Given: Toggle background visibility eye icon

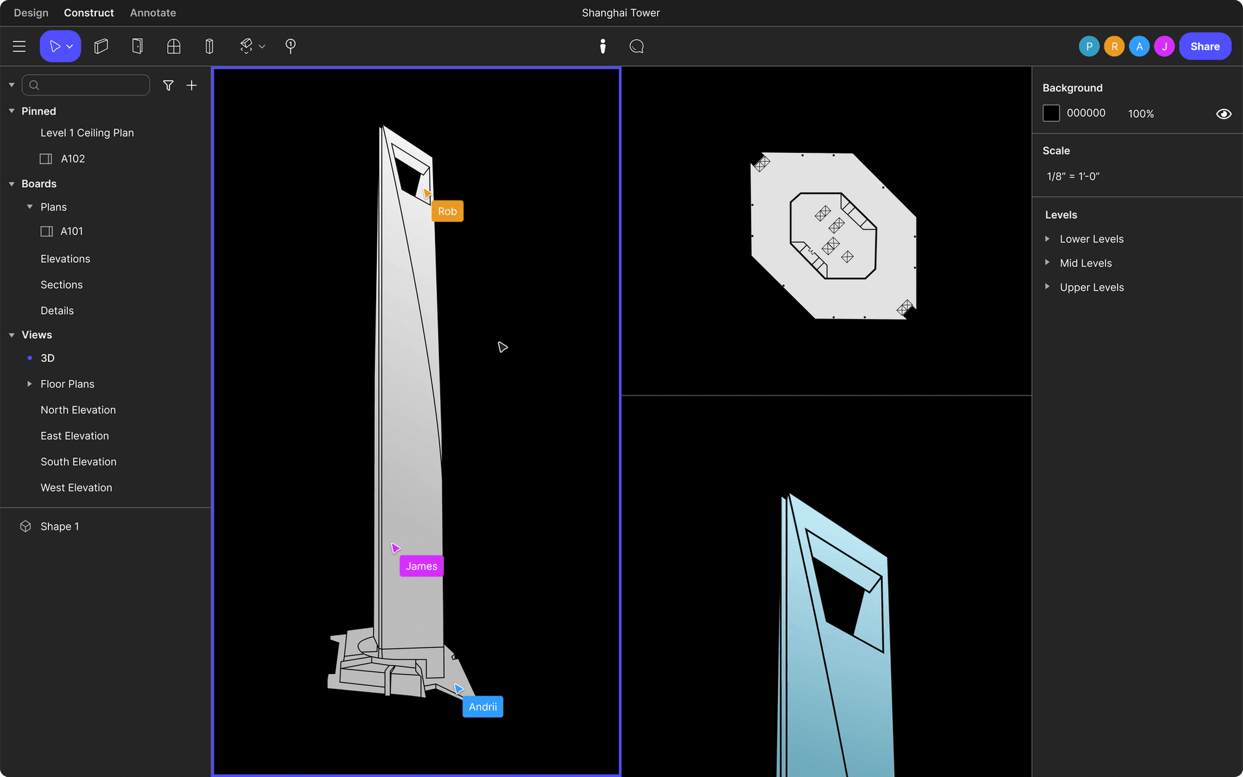Looking at the screenshot, I should [x=1223, y=114].
